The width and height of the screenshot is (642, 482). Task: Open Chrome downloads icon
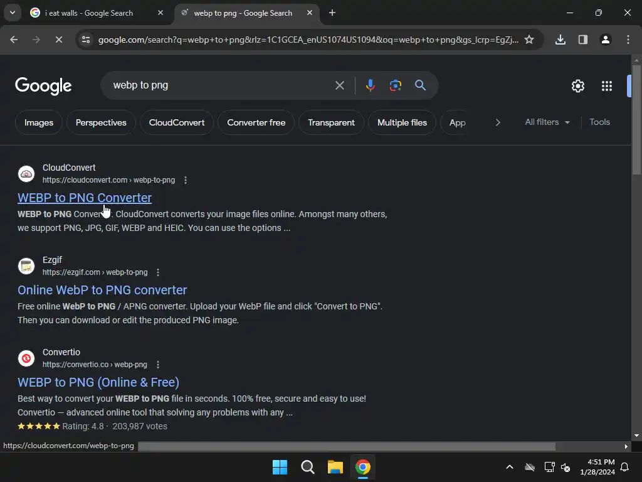(560, 40)
